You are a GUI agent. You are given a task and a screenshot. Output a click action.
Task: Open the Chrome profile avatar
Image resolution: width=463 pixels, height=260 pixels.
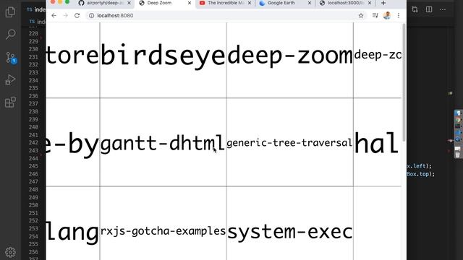[387, 15]
